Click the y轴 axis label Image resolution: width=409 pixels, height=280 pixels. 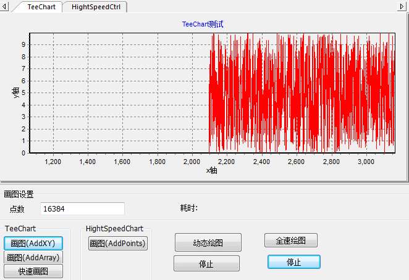pos(15,93)
